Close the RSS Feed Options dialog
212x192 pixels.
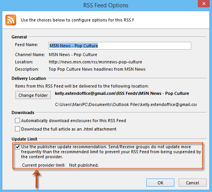(x=204, y=4)
